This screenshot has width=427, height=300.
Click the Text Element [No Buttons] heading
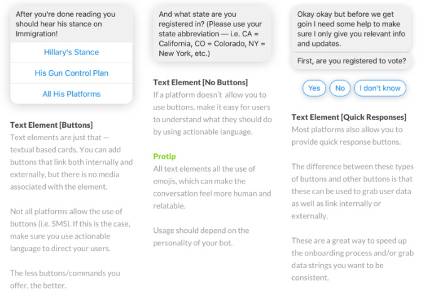(x=201, y=83)
